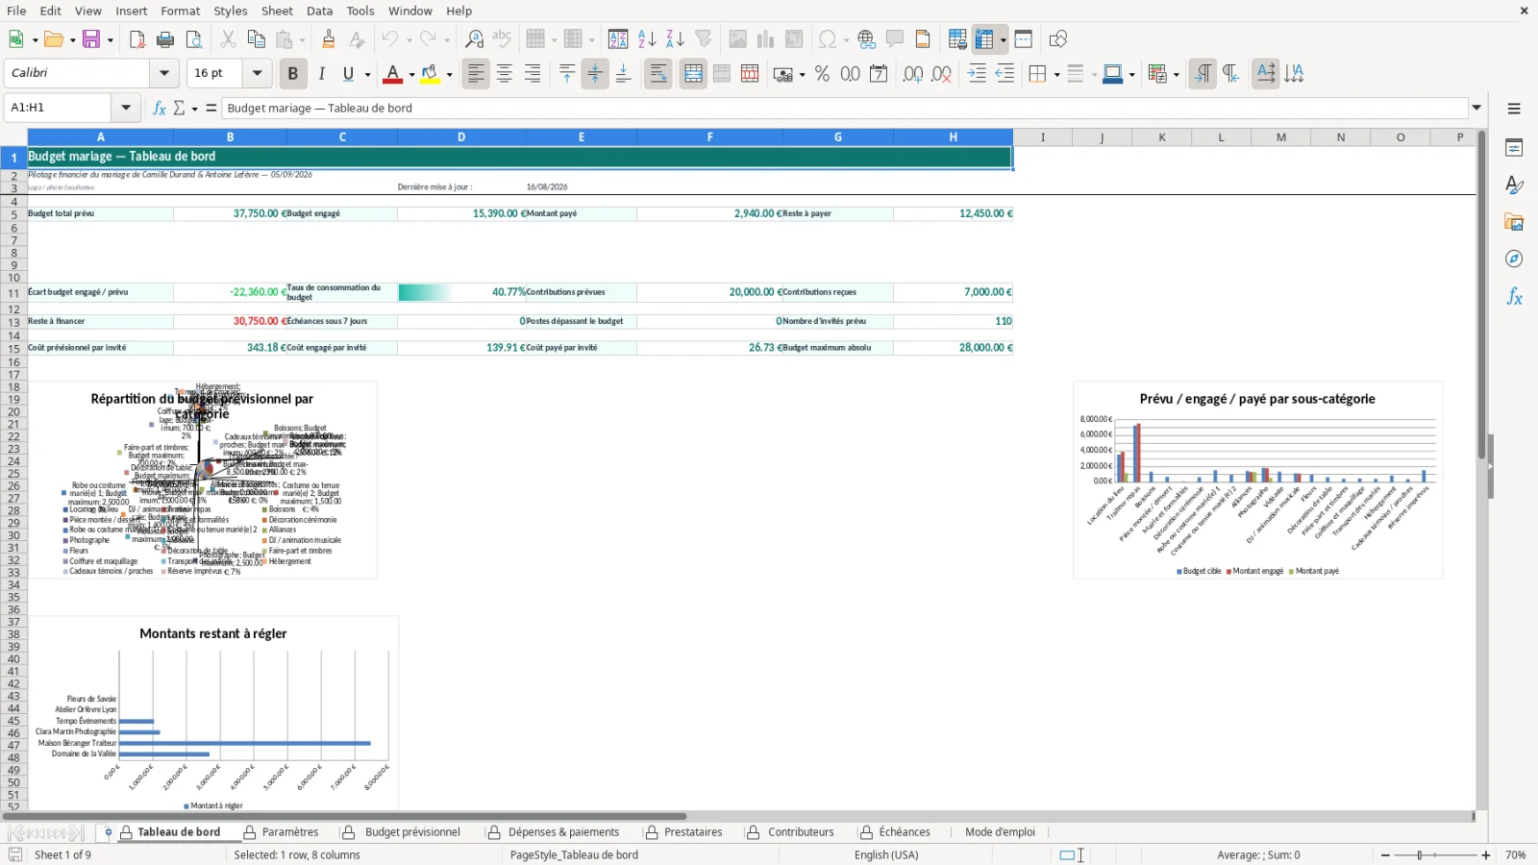Merge and center cells
1538x865 pixels.
693,74
